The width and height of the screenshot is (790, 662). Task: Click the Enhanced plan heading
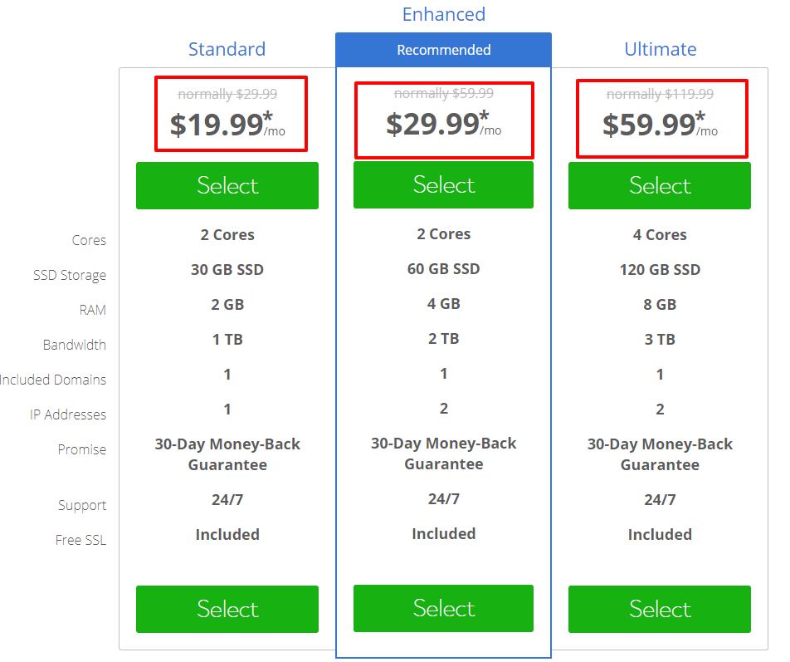(443, 13)
